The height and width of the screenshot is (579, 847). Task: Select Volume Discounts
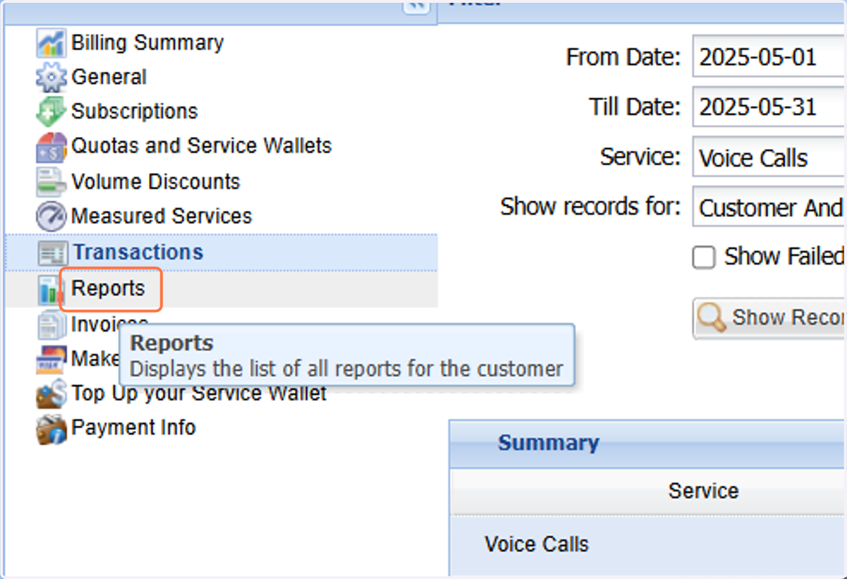pyautogui.click(x=156, y=181)
